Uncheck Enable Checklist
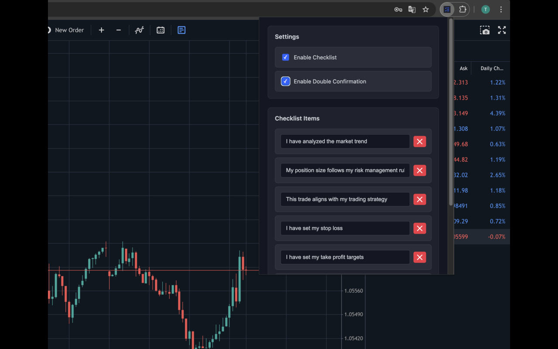Viewport: 558px width, 349px height. [x=286, y=57]
